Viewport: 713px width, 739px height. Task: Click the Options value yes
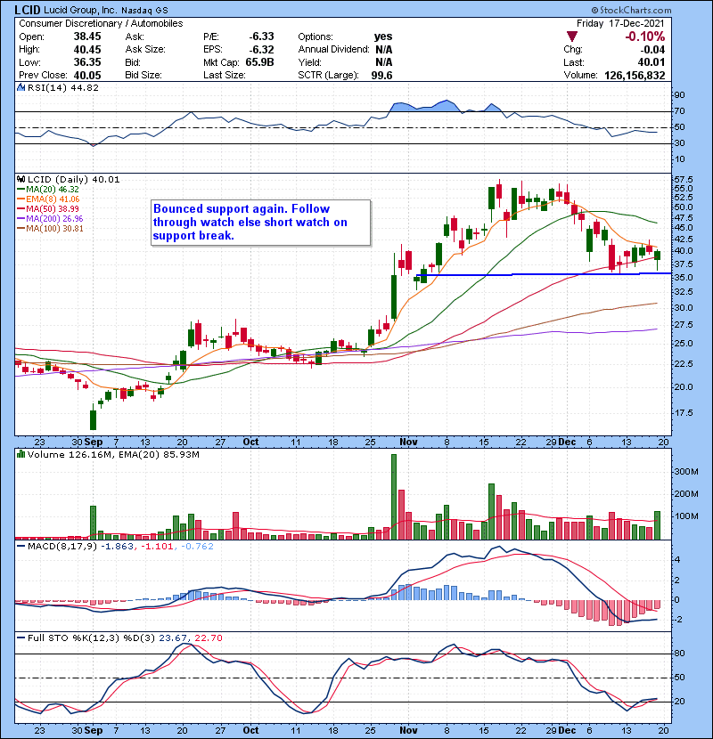point(383,37)
